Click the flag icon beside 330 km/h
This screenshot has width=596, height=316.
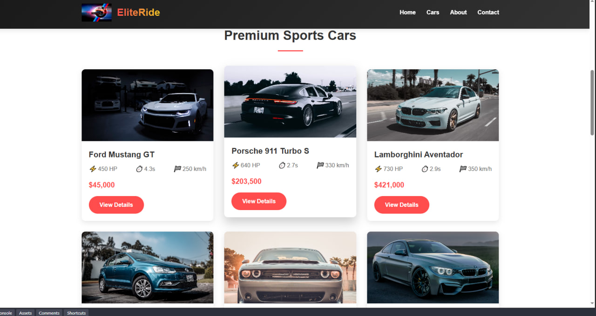coord(320,165)
